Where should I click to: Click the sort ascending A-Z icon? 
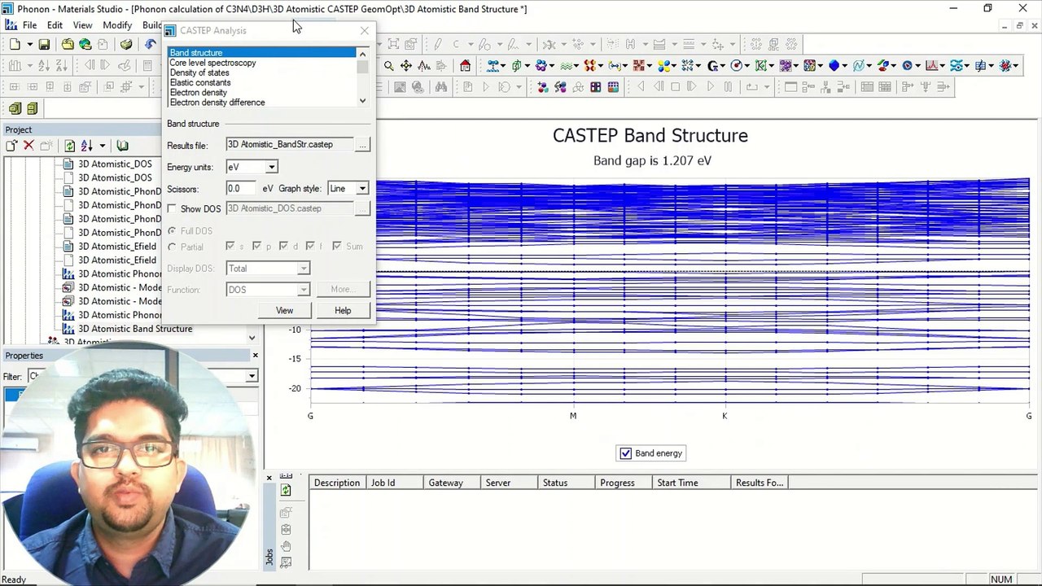[44, 66]
